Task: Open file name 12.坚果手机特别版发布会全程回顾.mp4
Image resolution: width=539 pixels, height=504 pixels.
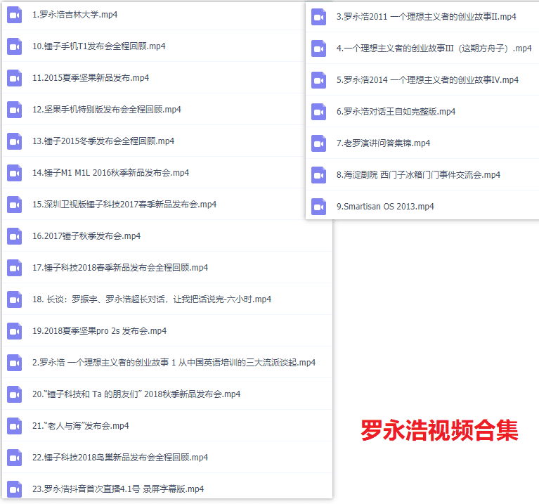Action: (107, 110)
